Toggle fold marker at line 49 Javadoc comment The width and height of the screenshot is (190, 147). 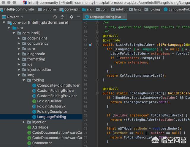pos(97,23)
